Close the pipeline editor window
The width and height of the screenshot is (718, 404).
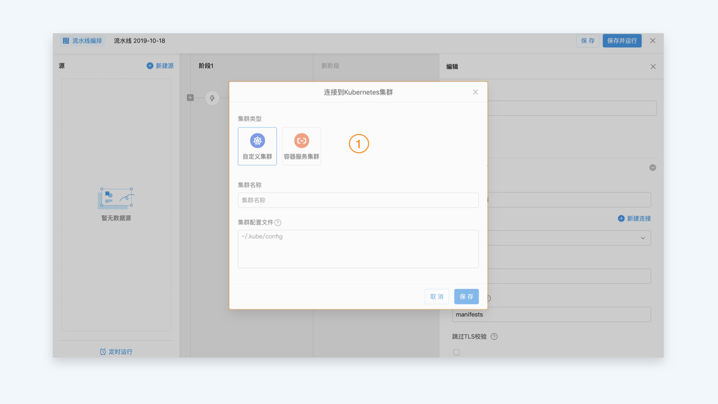[653, 41]
